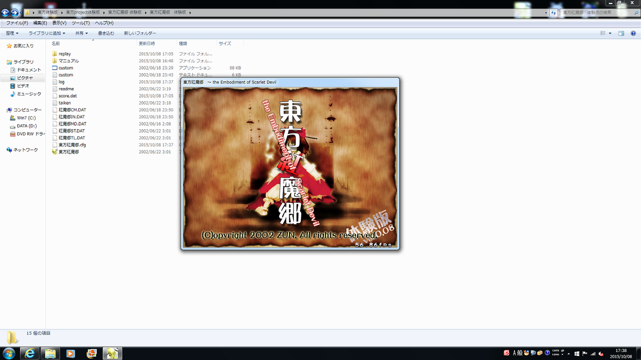Refresh the folder view in Explorer

(554, 12)
